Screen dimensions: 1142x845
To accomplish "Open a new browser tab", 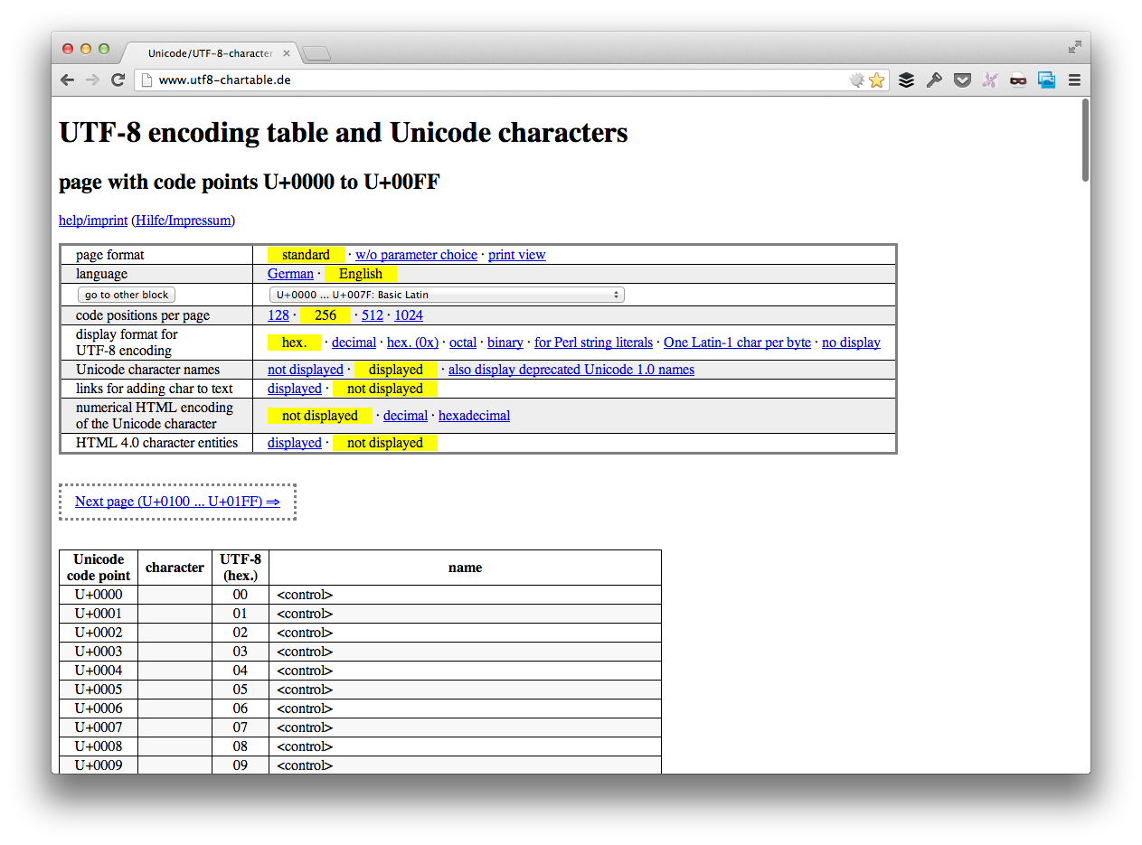I will point(316,54).
